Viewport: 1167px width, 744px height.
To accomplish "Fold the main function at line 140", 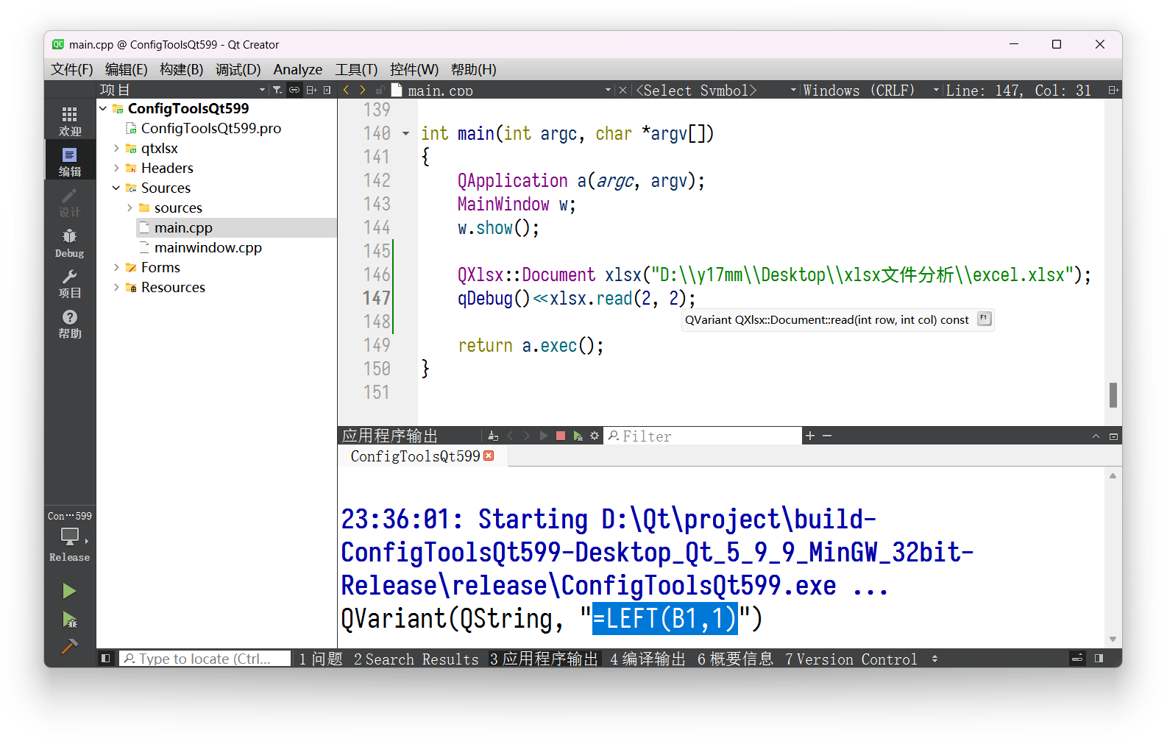I will coord(405,134).
